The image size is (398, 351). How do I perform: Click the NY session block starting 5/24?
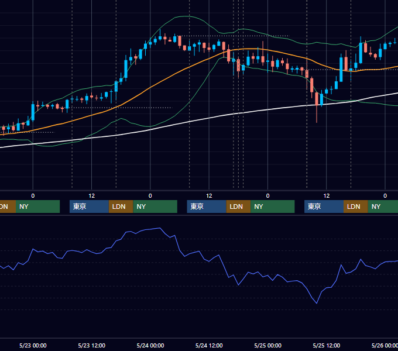click(x=273, y=207)
